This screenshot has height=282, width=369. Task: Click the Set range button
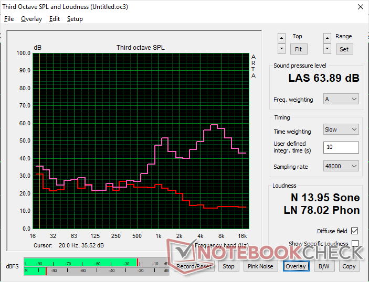pyautogui.click(x=344, y=49)
